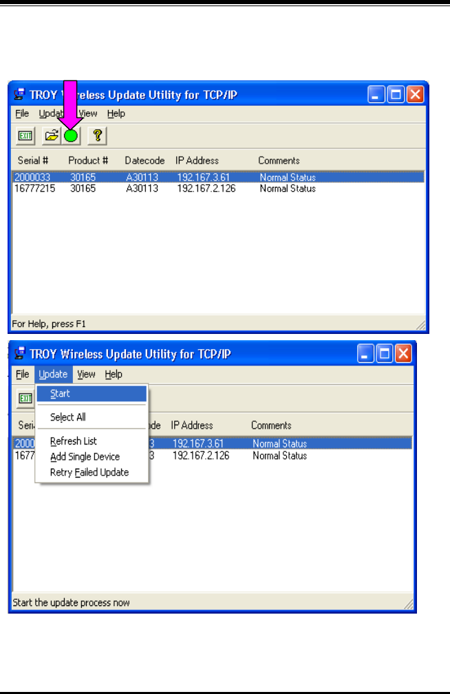
Task: Minimize the lower TROY utility window
Action: (365, 354)
